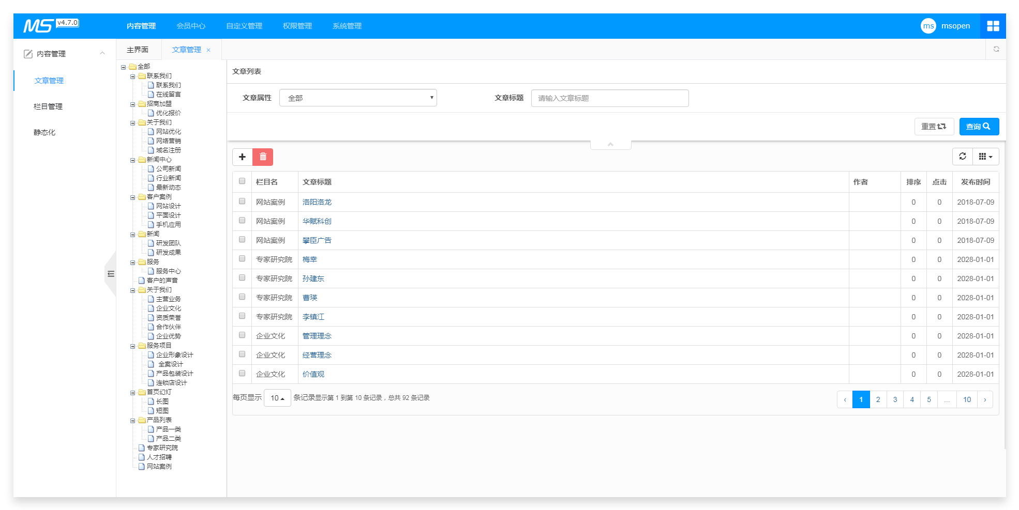
Task: Click the MS logo in header
Action: tap(39, 26)
